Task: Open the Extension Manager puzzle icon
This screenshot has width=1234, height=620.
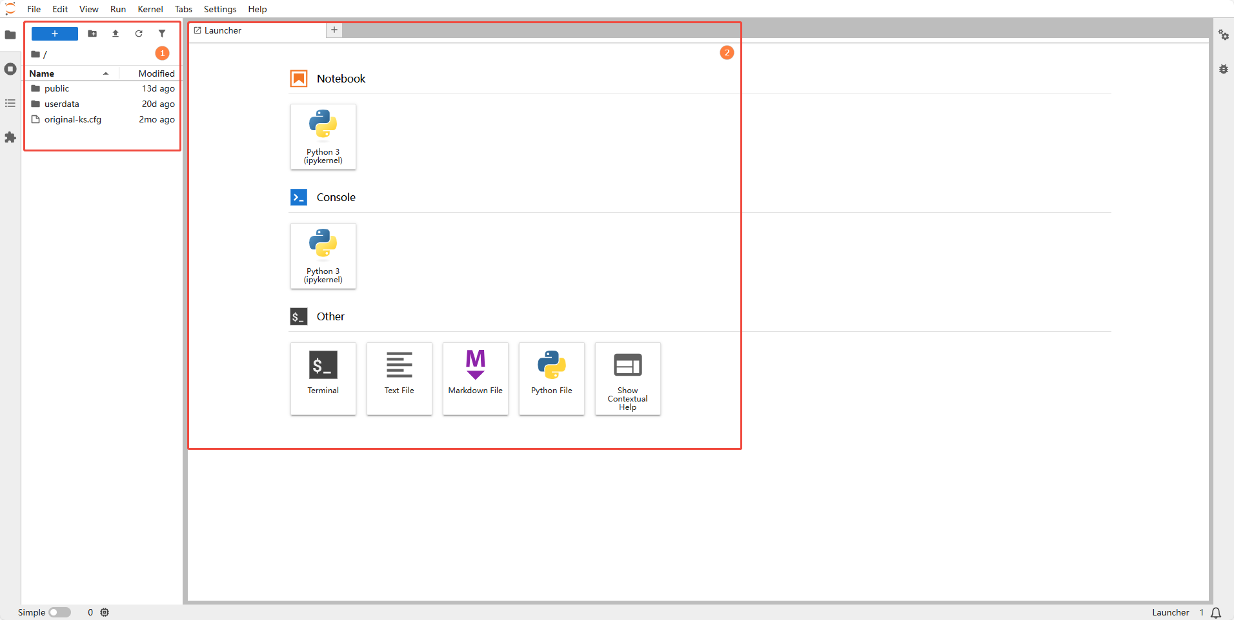Action: [10, 137]
